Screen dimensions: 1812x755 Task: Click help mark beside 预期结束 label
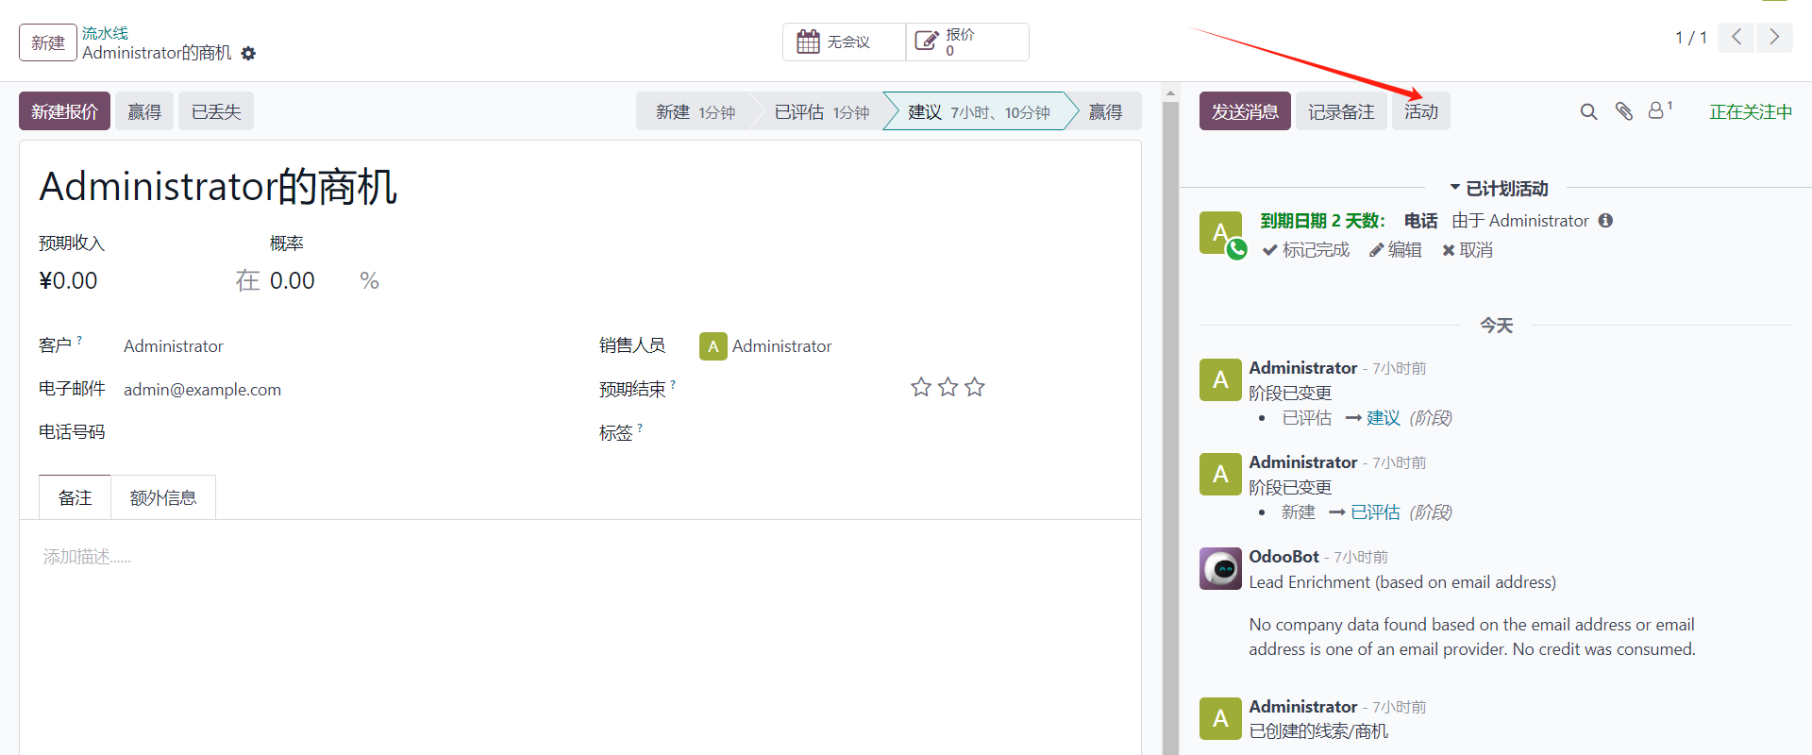click(x=673, y=384)
